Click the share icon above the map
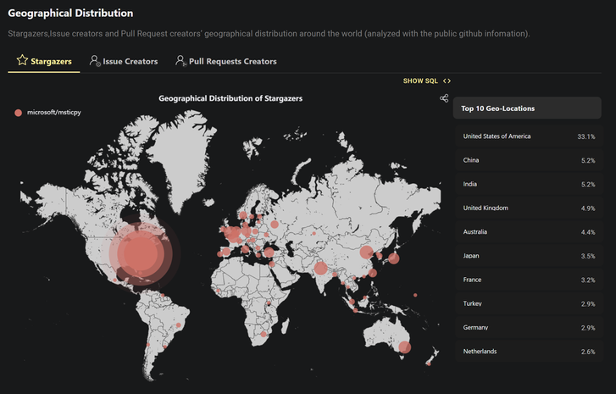The image size is (616, 394). (444, 98)
